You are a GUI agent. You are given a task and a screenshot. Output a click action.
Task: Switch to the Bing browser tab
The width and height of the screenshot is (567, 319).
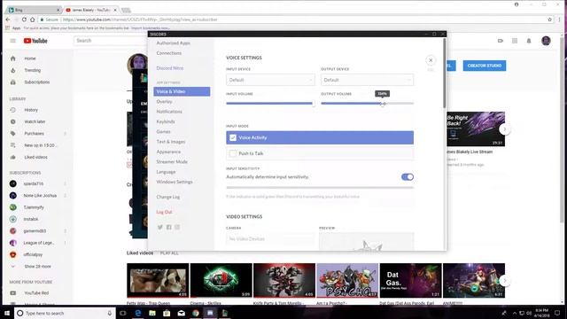coord(33,10)
